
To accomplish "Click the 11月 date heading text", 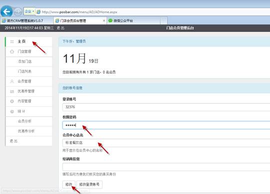I will (74, 59).
